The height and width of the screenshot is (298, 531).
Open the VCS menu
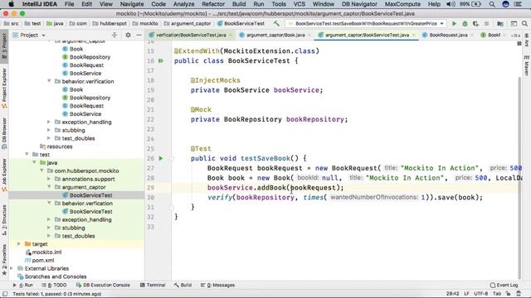[x=299, y=4]
